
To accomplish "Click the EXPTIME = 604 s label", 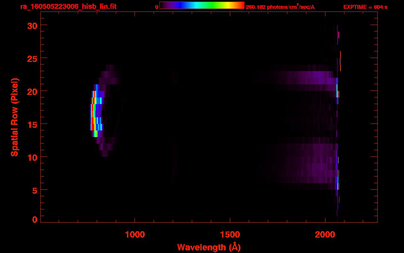I will (365, 7).
